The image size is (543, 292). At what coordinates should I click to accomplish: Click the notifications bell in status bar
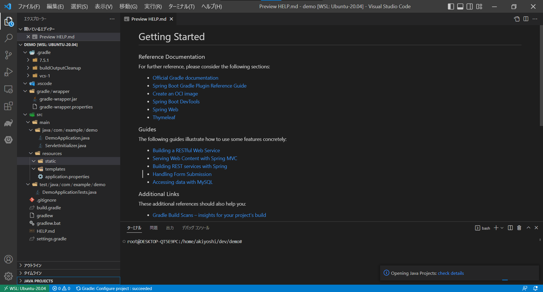coord(535,288)
